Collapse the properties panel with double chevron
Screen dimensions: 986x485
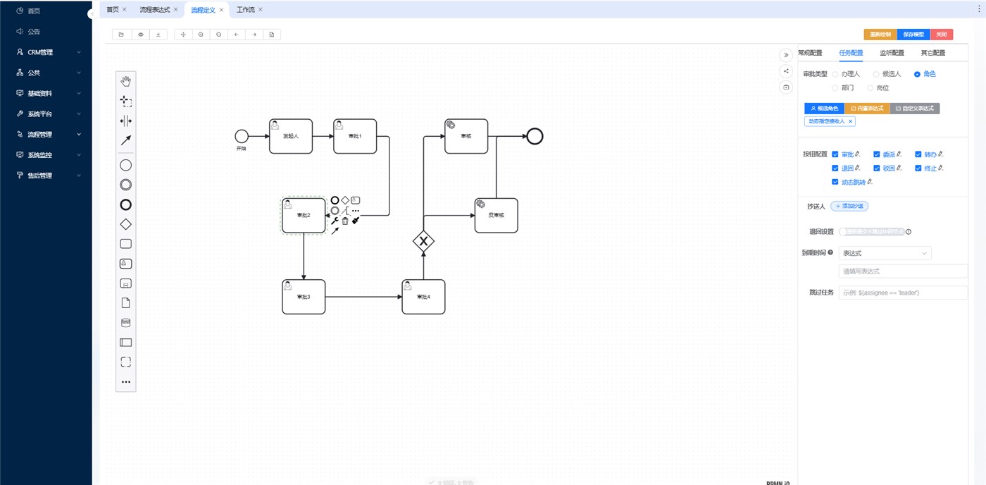(786, 55)
